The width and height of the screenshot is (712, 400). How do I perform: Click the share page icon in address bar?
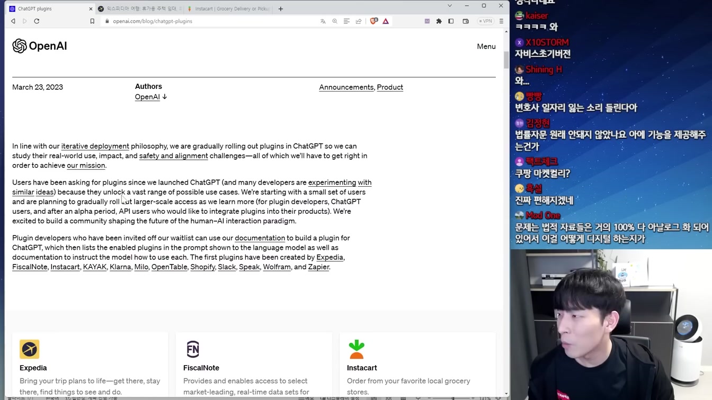pyautogui.click(x=359, y=21)
